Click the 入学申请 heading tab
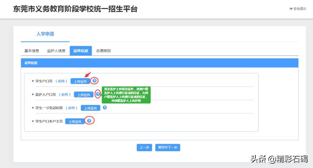Screen dimensions: 313x168 click(x=45, y=34)
